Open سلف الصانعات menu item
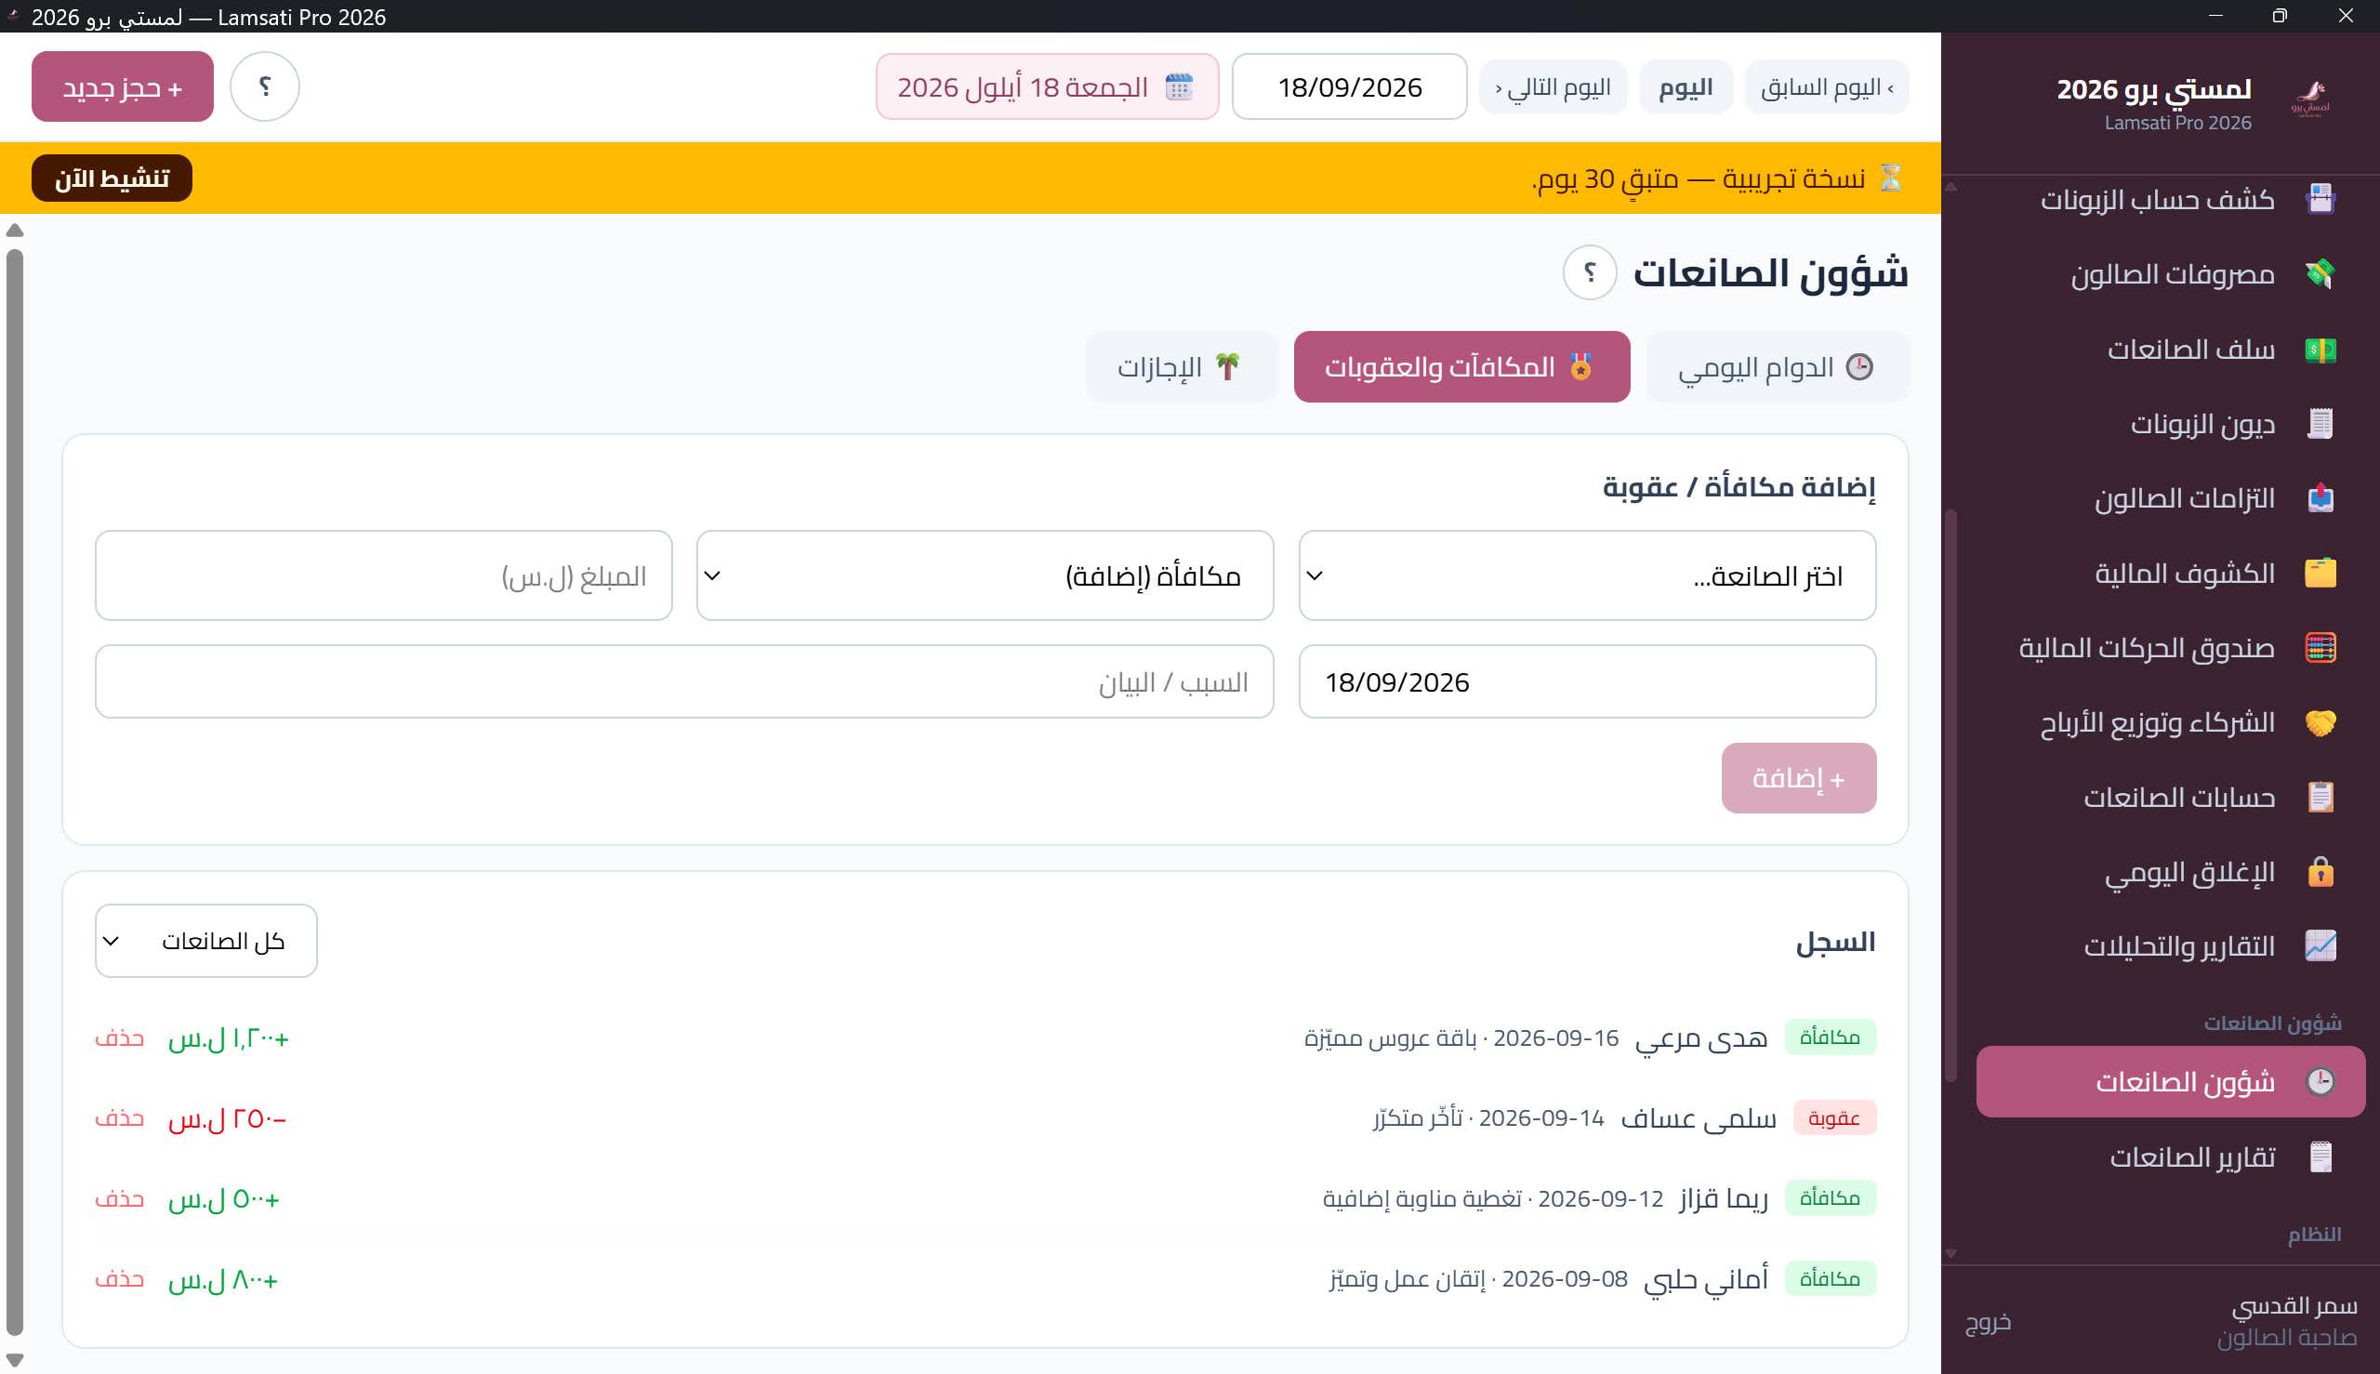Screen dimensions: 2380x1374 tap(2171, 350)
